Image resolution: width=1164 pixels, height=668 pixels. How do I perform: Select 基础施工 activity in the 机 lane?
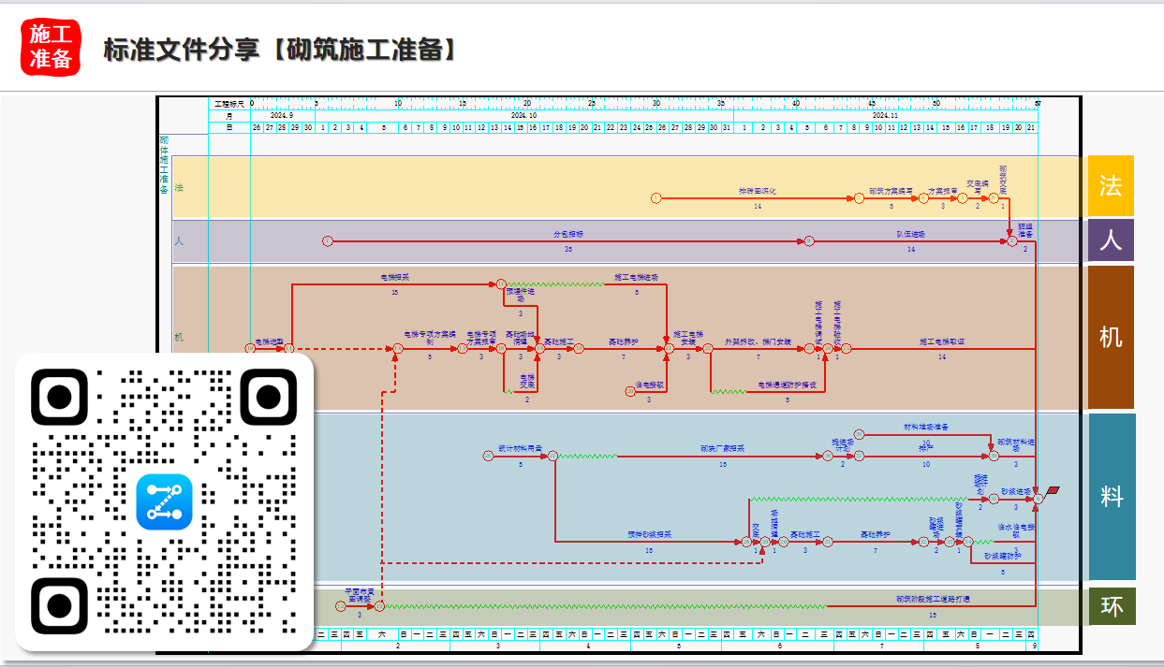[559, 341]
